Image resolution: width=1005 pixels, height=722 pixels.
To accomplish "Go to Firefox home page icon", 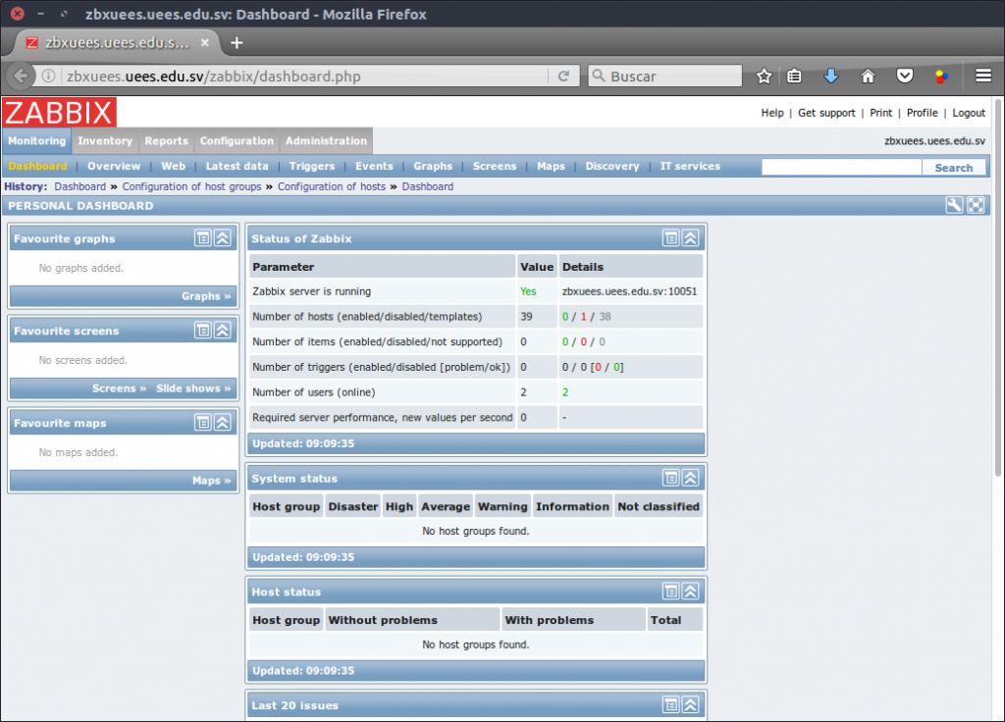I will click(868, 77).
